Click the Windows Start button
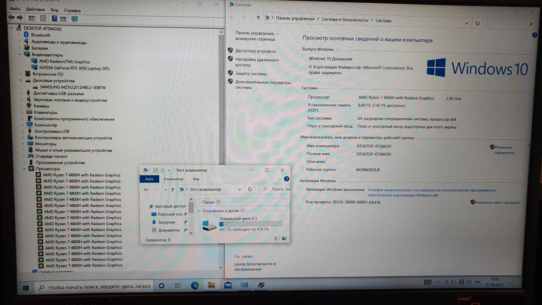542x305 pixels. (x=25, y=287)
